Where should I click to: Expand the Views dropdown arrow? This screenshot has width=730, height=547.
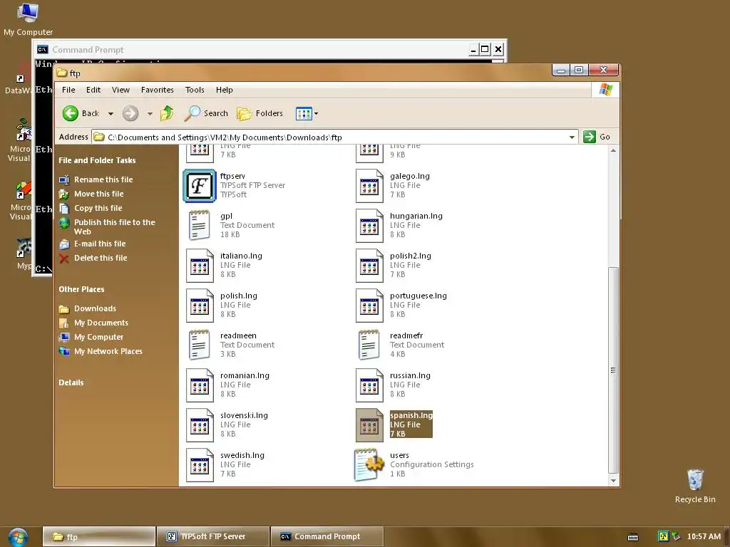(x=316, y=113)
